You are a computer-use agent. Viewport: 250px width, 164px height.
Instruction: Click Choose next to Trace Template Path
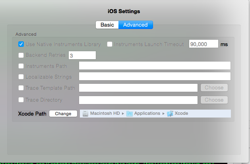pos(214,88)
